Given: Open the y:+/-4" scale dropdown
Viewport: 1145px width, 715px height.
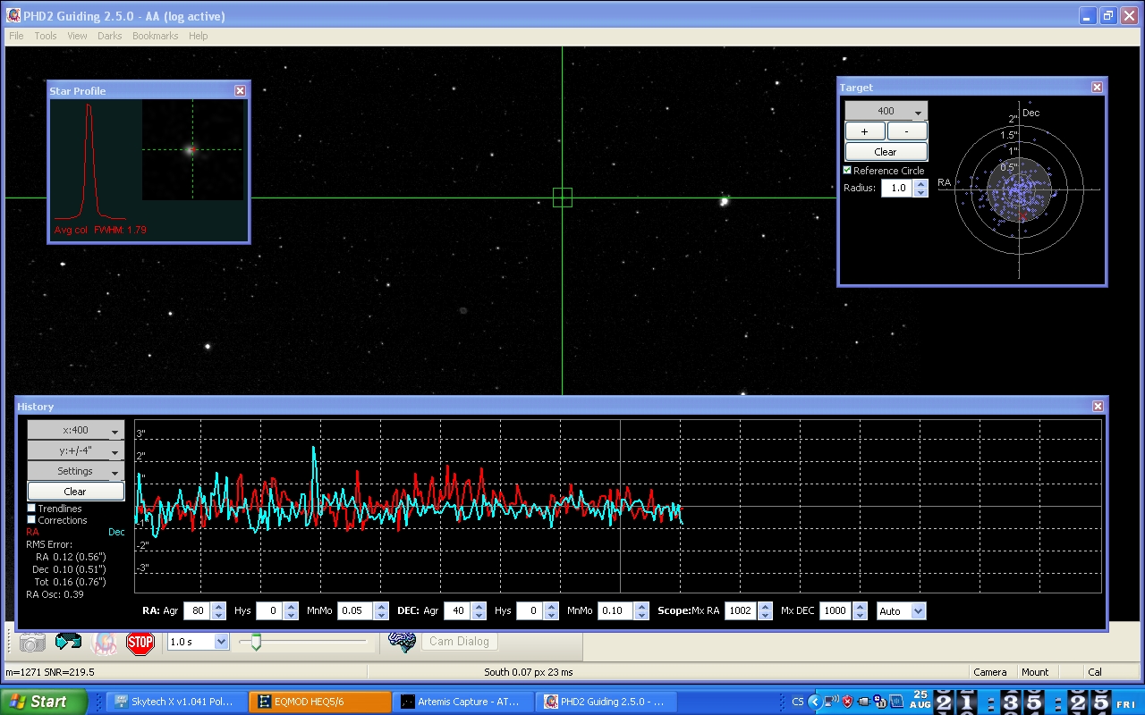Looking at the screenshot, I should click(75, 450).
